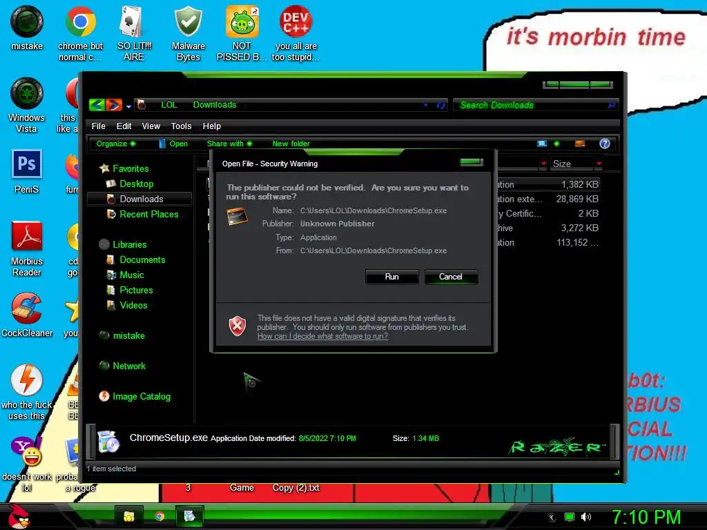Select Image Catalog in navigation pane
The height and width of the screenshot is (530, 707).
point(141,397)
